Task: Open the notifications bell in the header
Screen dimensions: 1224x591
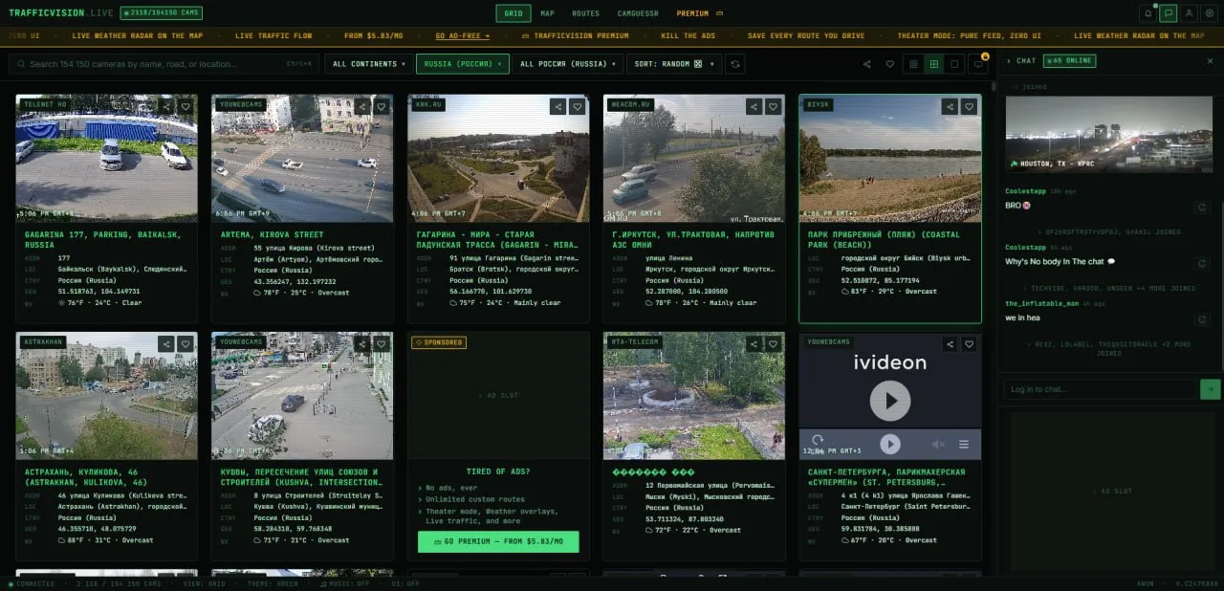Action: pos(1147,13)
